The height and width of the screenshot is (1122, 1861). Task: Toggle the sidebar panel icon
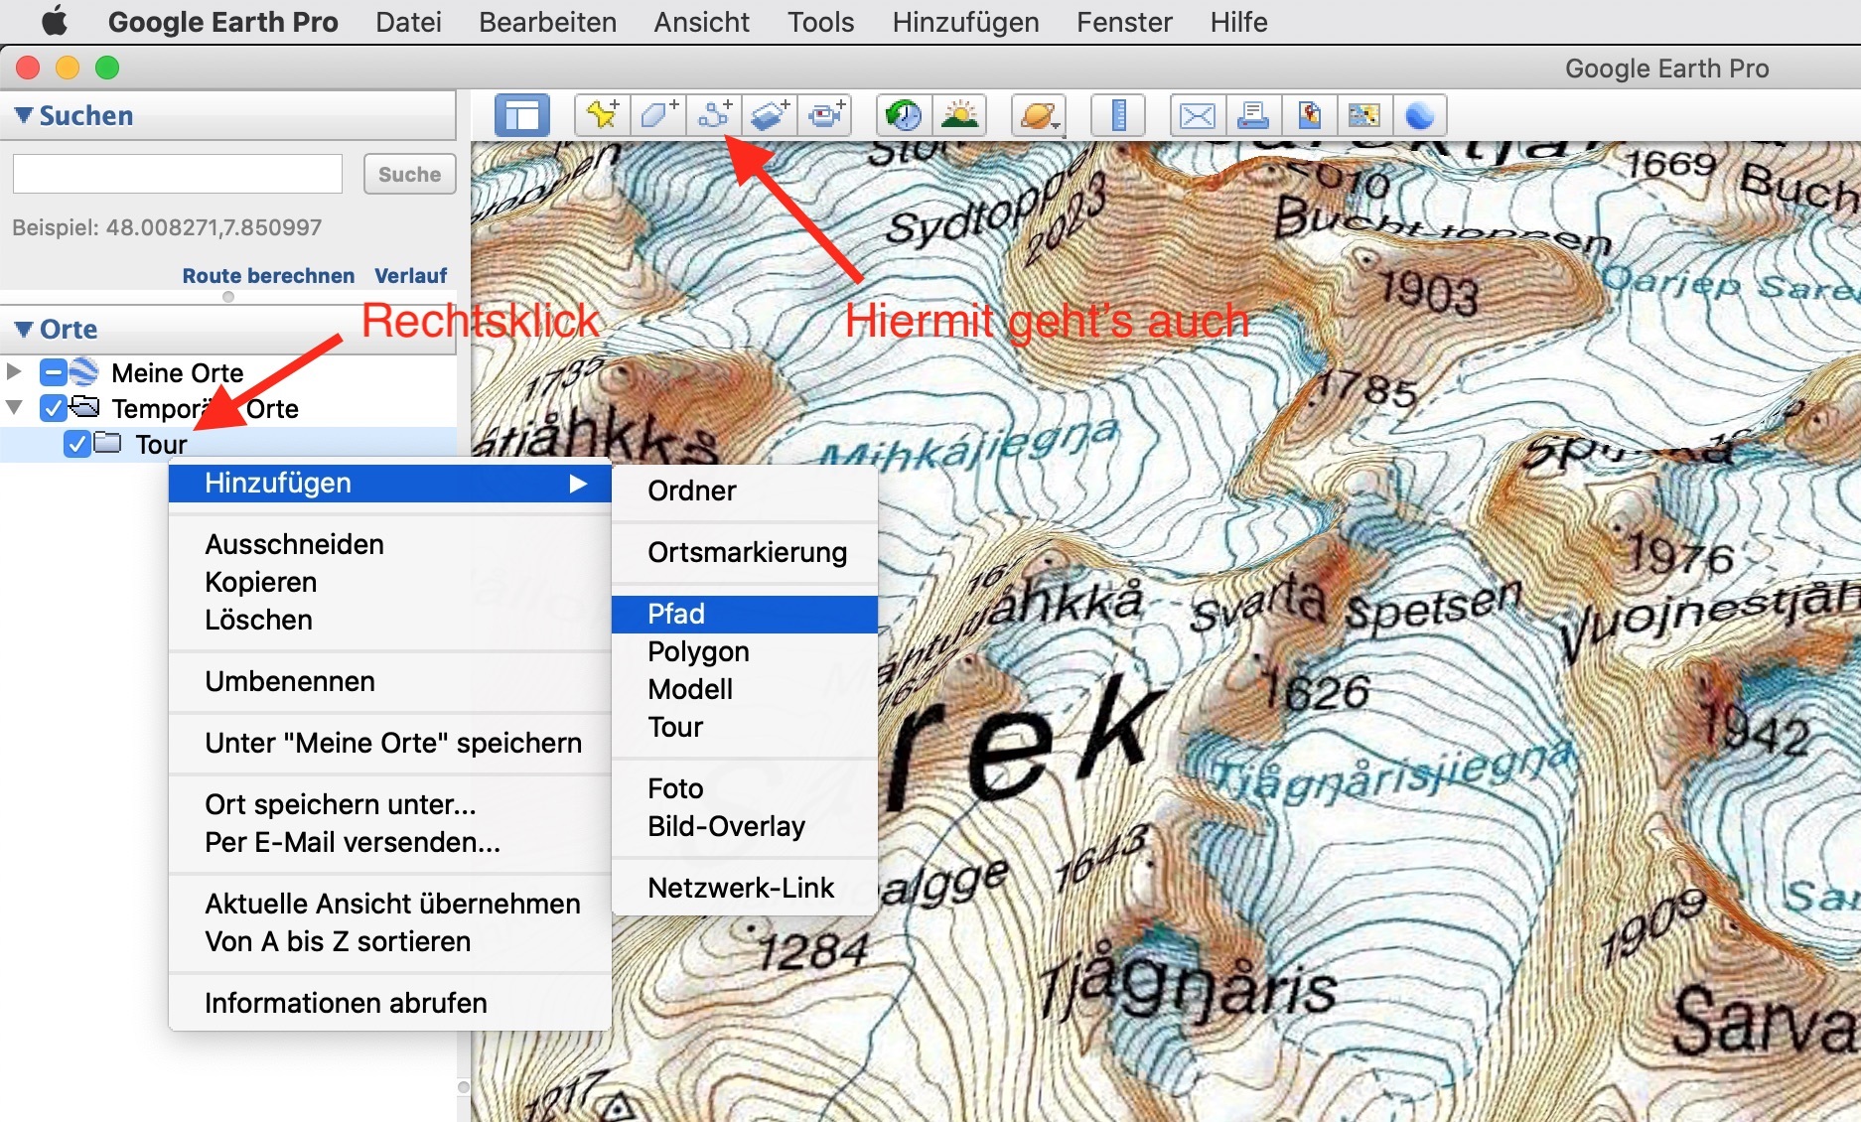(521, 116)
